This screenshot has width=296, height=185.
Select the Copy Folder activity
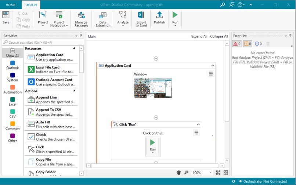click(x=51, y=173)
